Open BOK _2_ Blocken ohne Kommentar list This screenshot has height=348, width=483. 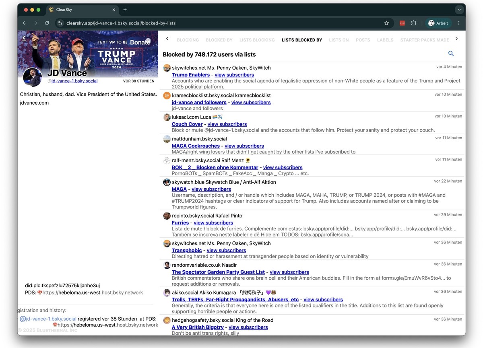pyautogui.click(x=215, y=168)
